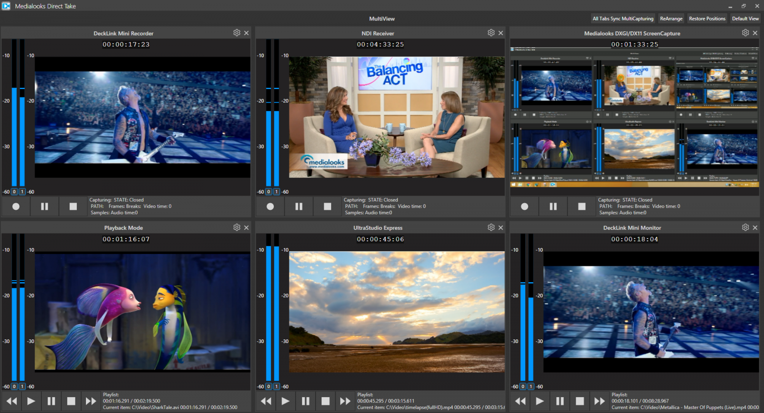Screen dimensions: 764x413
Task: Open the Playback Mode settings gear
Action: coord(236,227)
